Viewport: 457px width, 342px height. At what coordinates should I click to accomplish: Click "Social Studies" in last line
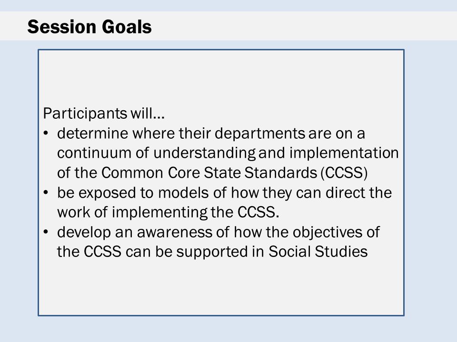point(318,252)
